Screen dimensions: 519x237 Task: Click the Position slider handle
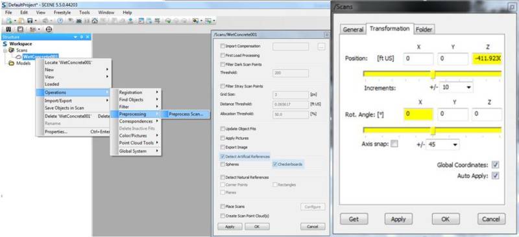[x=432, y=74]
